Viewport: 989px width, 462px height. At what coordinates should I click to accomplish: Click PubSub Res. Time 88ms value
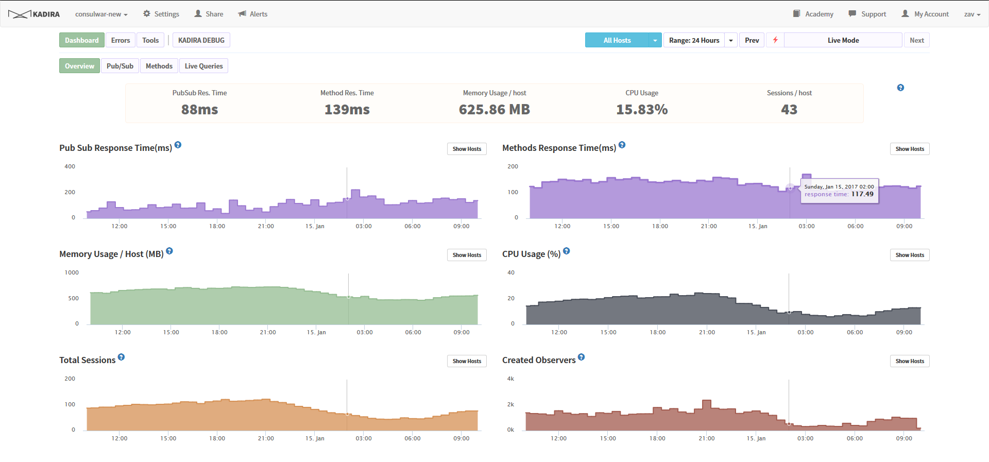tap(199, 109)
